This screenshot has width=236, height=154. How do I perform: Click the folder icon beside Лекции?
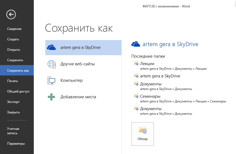pos(136,63)
